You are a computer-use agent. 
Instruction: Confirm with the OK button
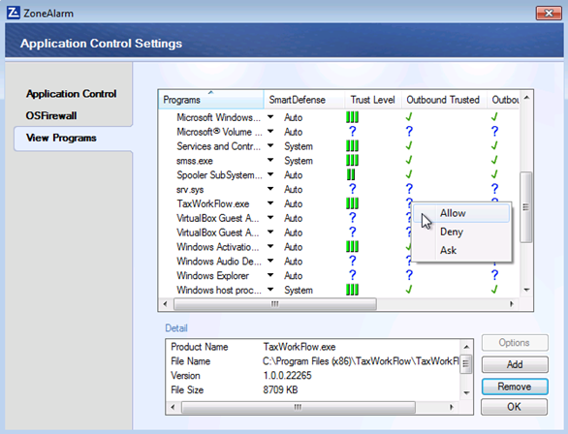coord(514,407)
